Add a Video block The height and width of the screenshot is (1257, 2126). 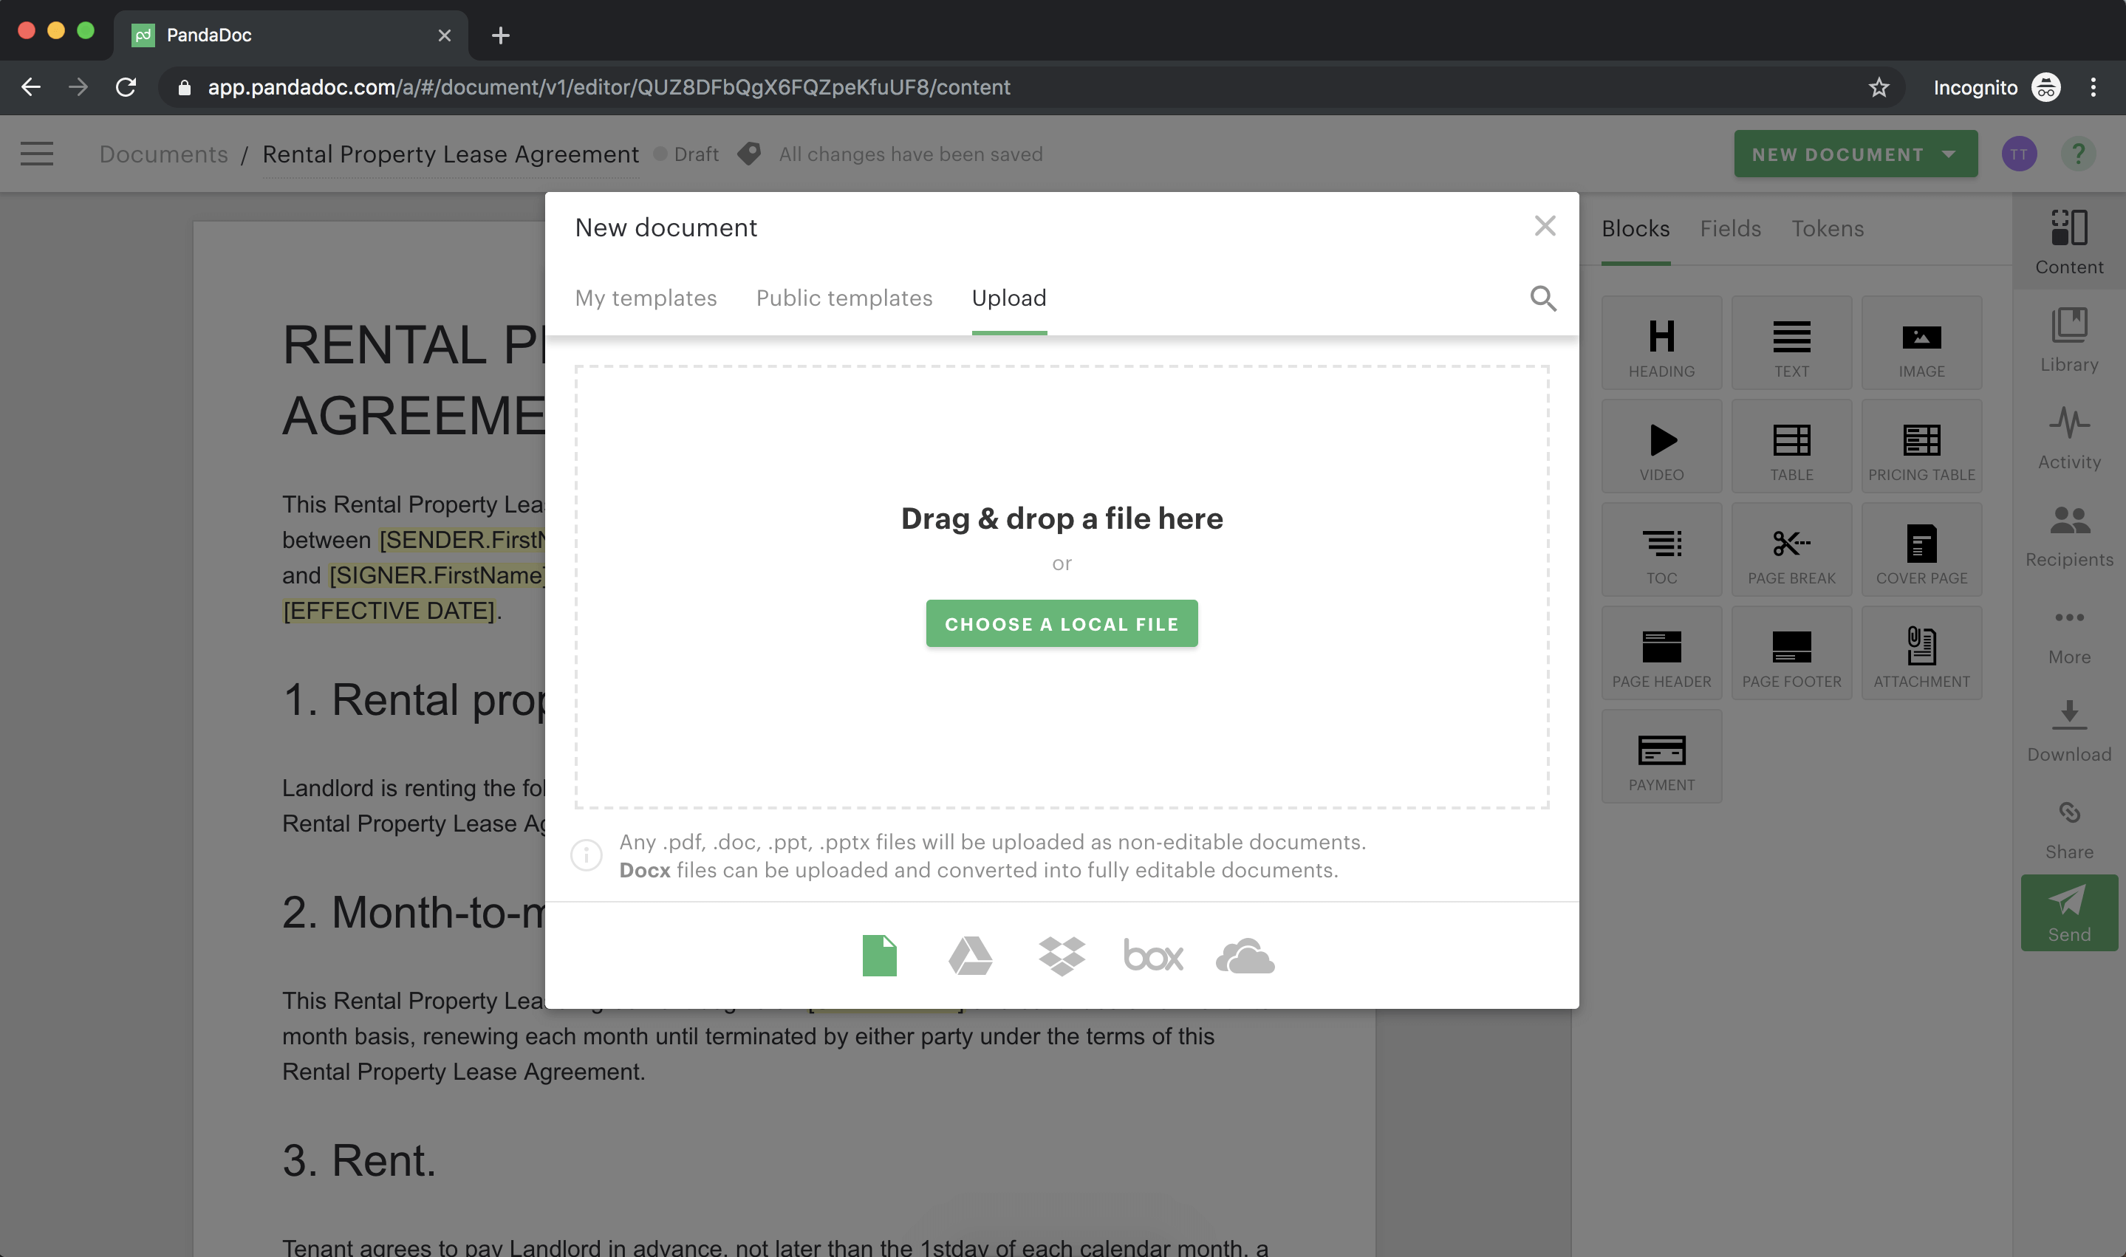click(x=1661, y=445)
